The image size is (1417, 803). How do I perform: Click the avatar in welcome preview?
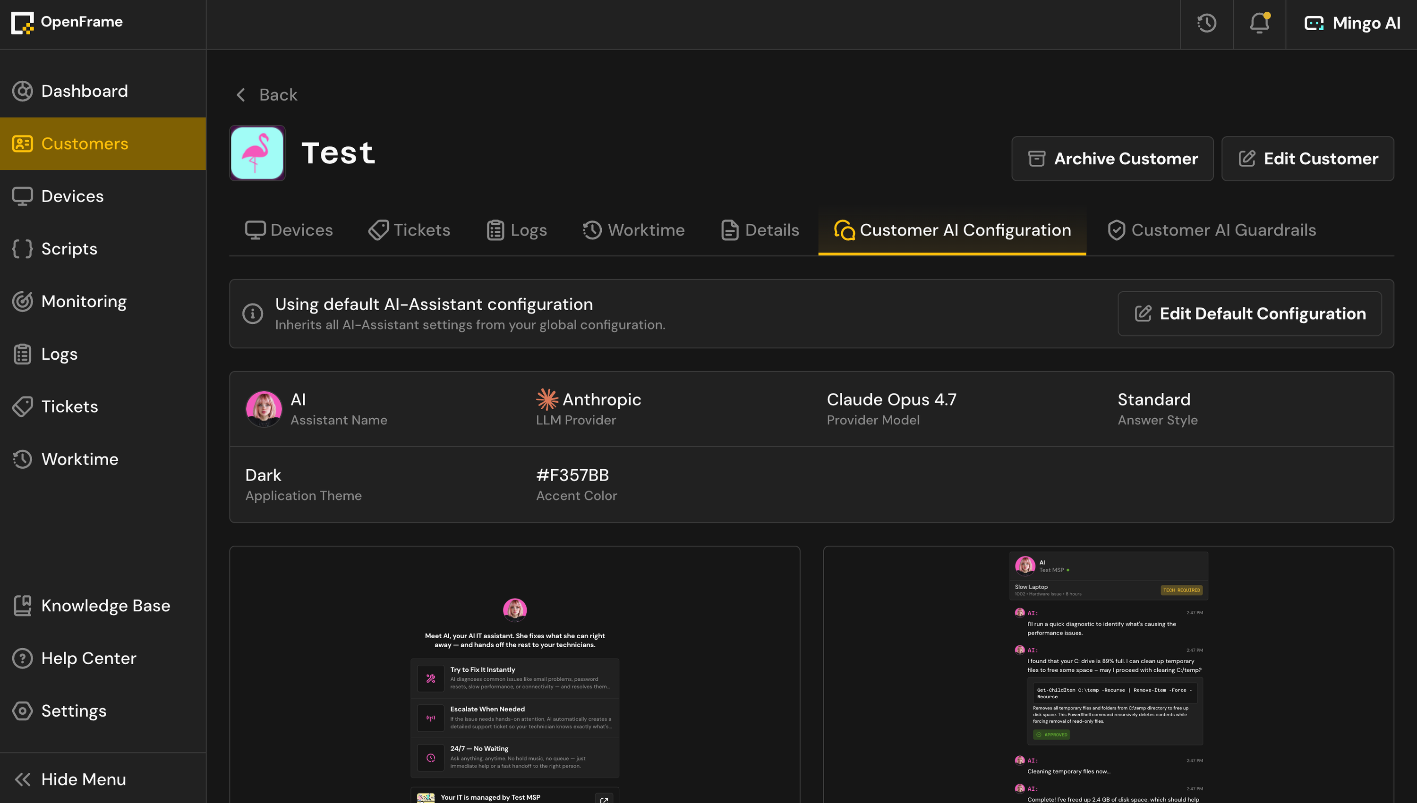pyautogui.click(x=515, y=610)
